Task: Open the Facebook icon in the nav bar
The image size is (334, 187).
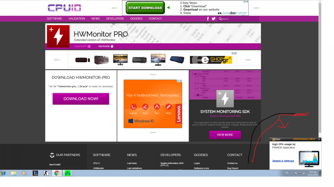Action: (208, 19)
